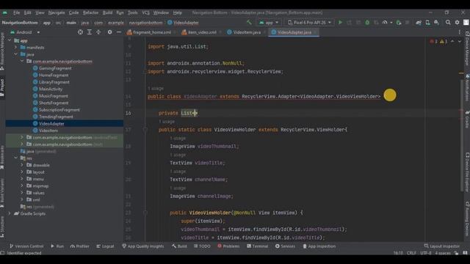The height and width of the screenshot is (264, 470).
Task: Click Sync Project with Gradle Files icon
Action: tap(419, 23)
